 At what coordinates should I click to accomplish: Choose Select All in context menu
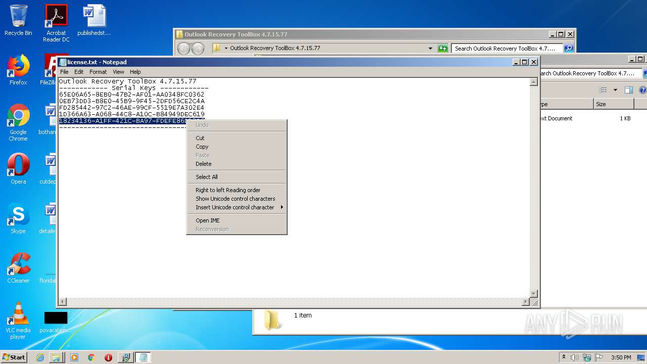coord(237,177)
